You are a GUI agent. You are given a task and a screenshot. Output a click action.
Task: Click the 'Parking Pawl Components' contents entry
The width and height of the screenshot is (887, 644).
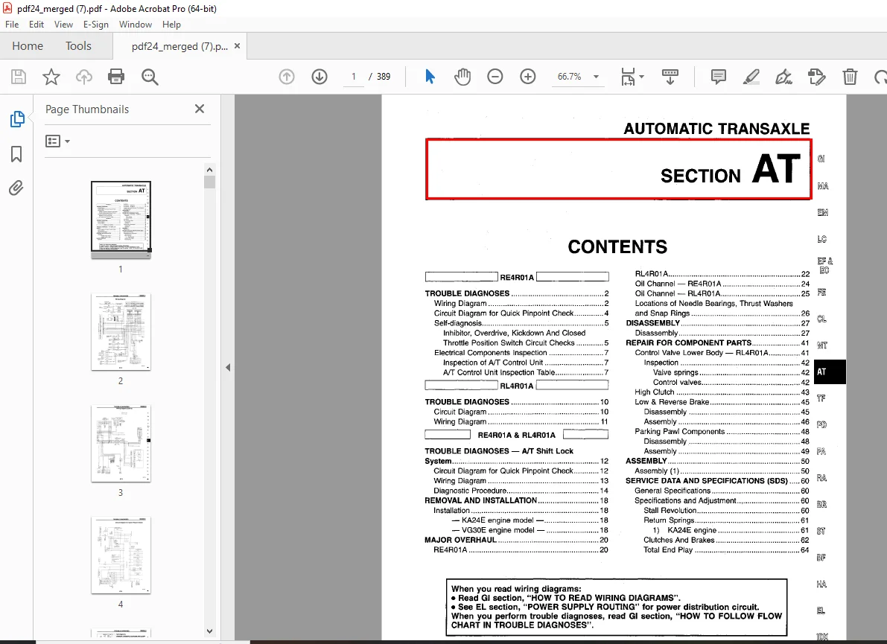tap(722, 431)
